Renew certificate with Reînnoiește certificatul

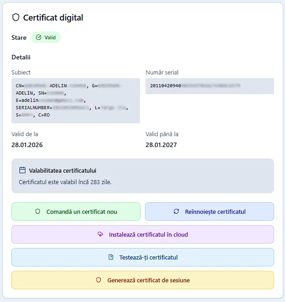[x=210, y=212]
